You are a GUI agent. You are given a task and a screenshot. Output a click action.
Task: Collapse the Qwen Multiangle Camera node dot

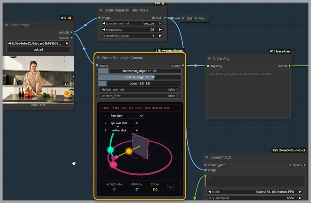[x=98, y=58]
